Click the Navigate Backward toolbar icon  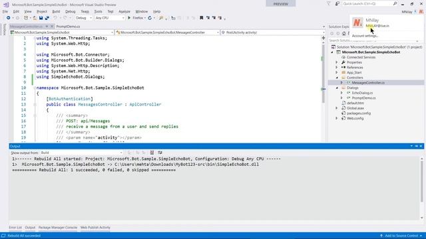pos(9,18)
